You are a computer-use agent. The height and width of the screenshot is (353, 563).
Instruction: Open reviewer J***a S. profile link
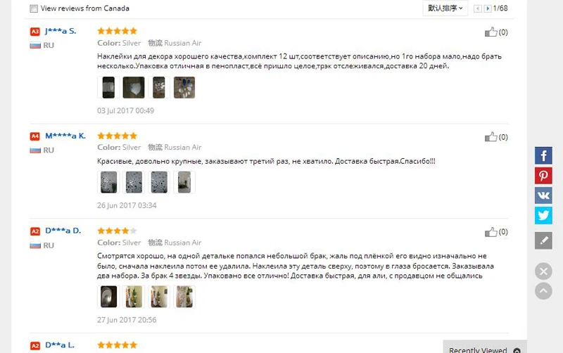coord(61,31)
